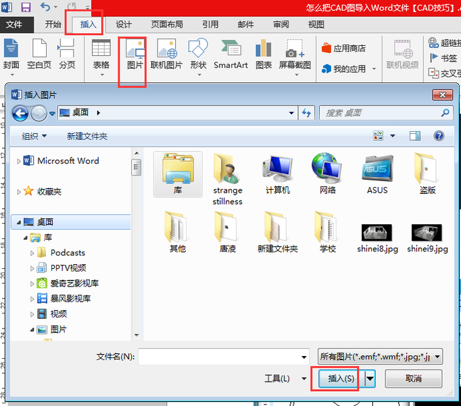
Task: Open the 组织 organize dropdown
Action: pyautogui.click(x=34, y=136)
